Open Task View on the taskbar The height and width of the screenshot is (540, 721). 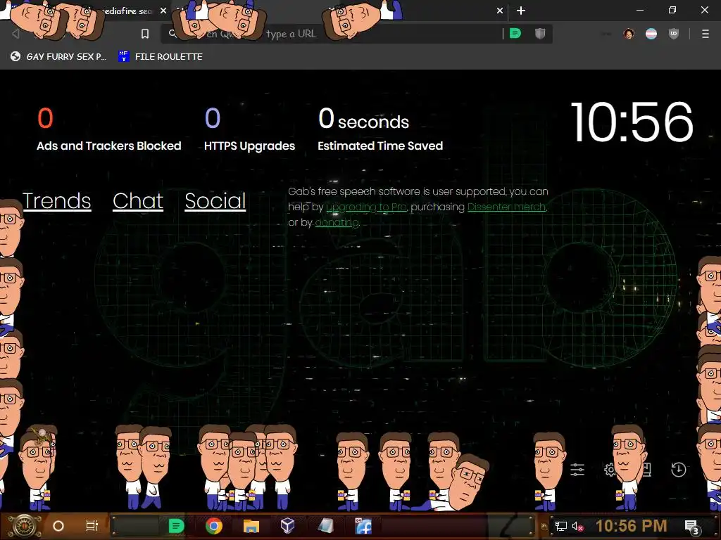(92, 526)
